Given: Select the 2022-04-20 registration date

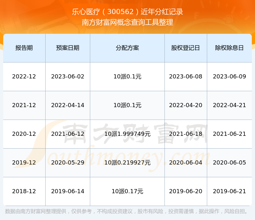Looking at the screenshot, I should (x=186, y=105).
